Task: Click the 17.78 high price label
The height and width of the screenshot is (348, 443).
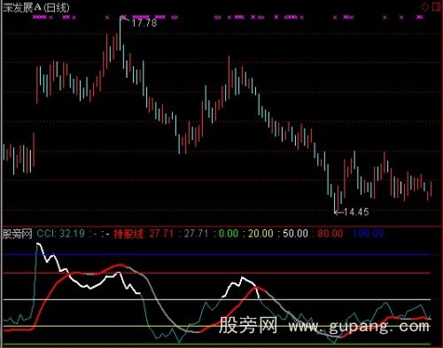Action: (x=144, y=23)
